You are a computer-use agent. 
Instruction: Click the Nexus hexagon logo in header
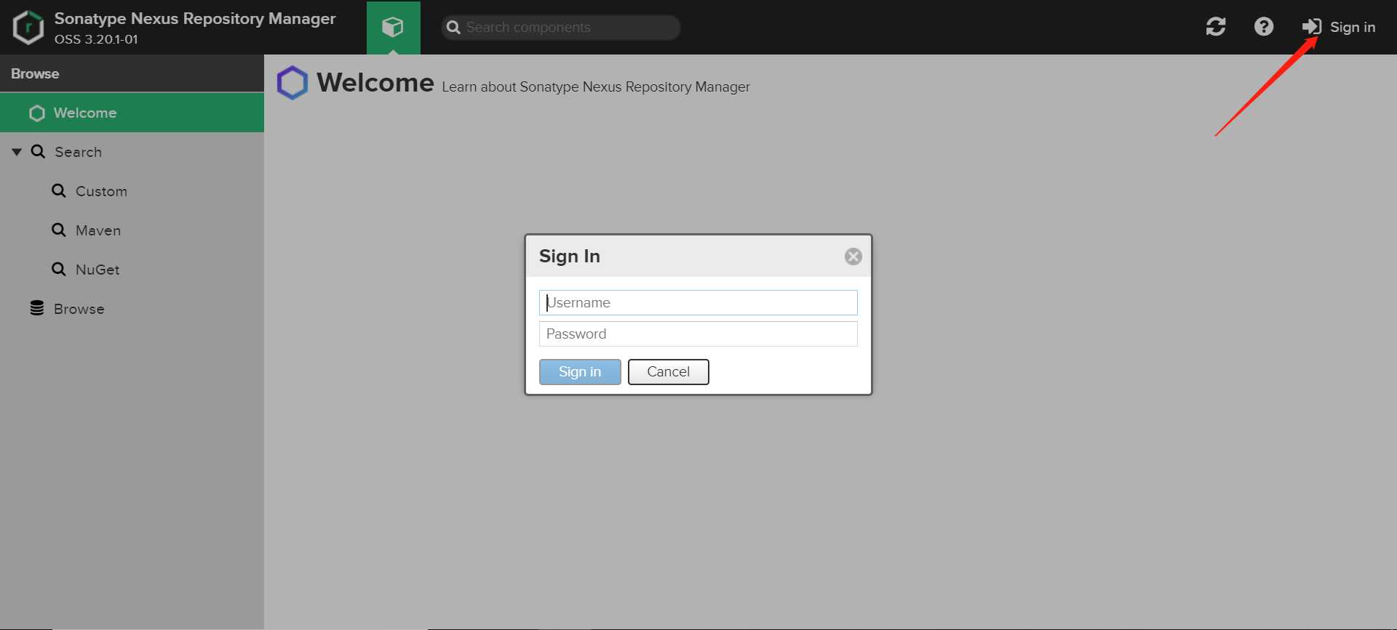[x=28, y=28]
